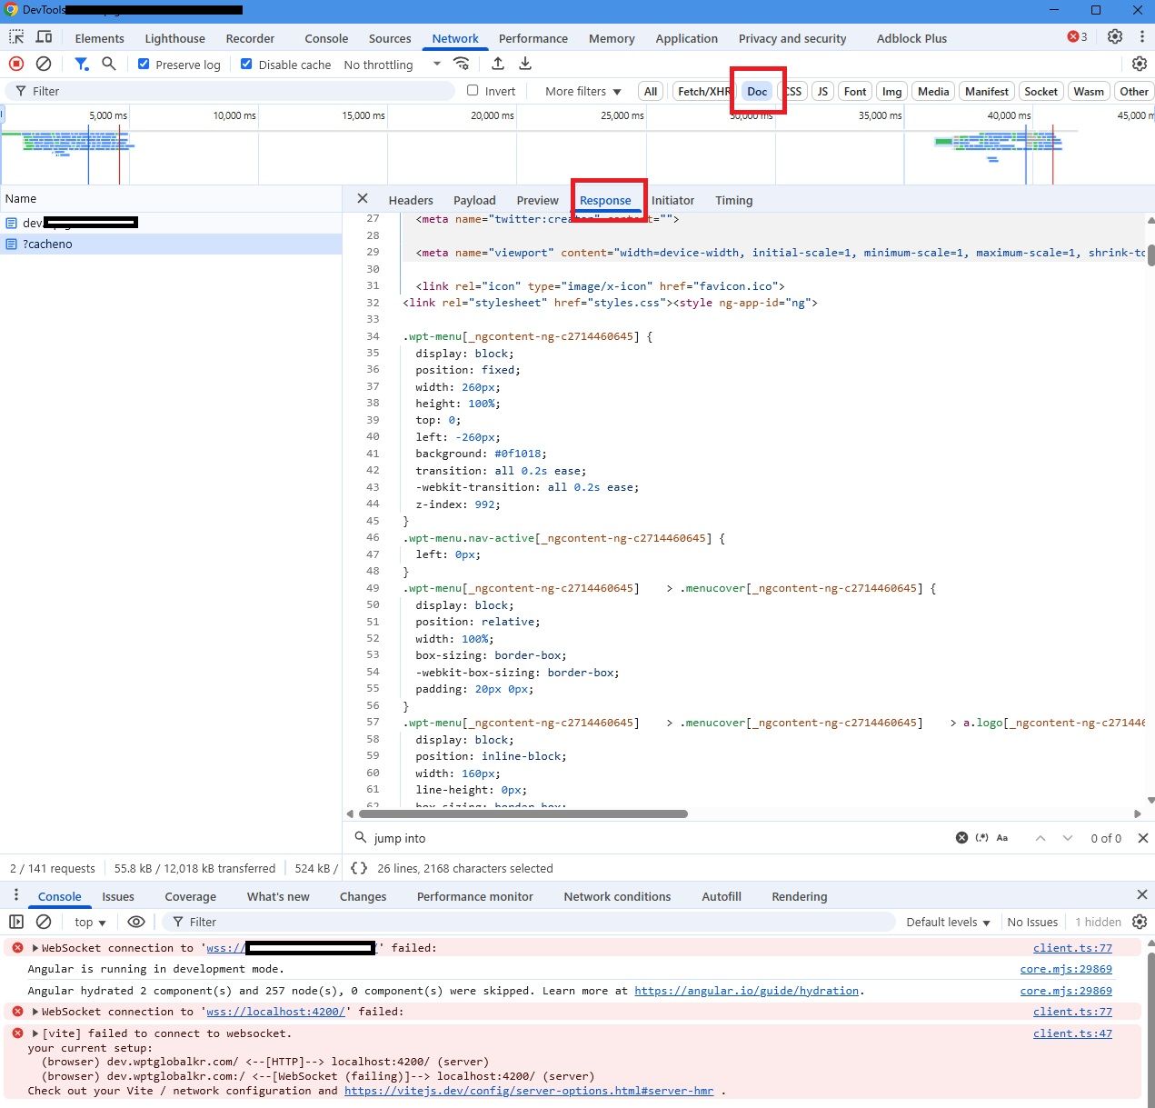Clear the console output

[x=44, y=922]
